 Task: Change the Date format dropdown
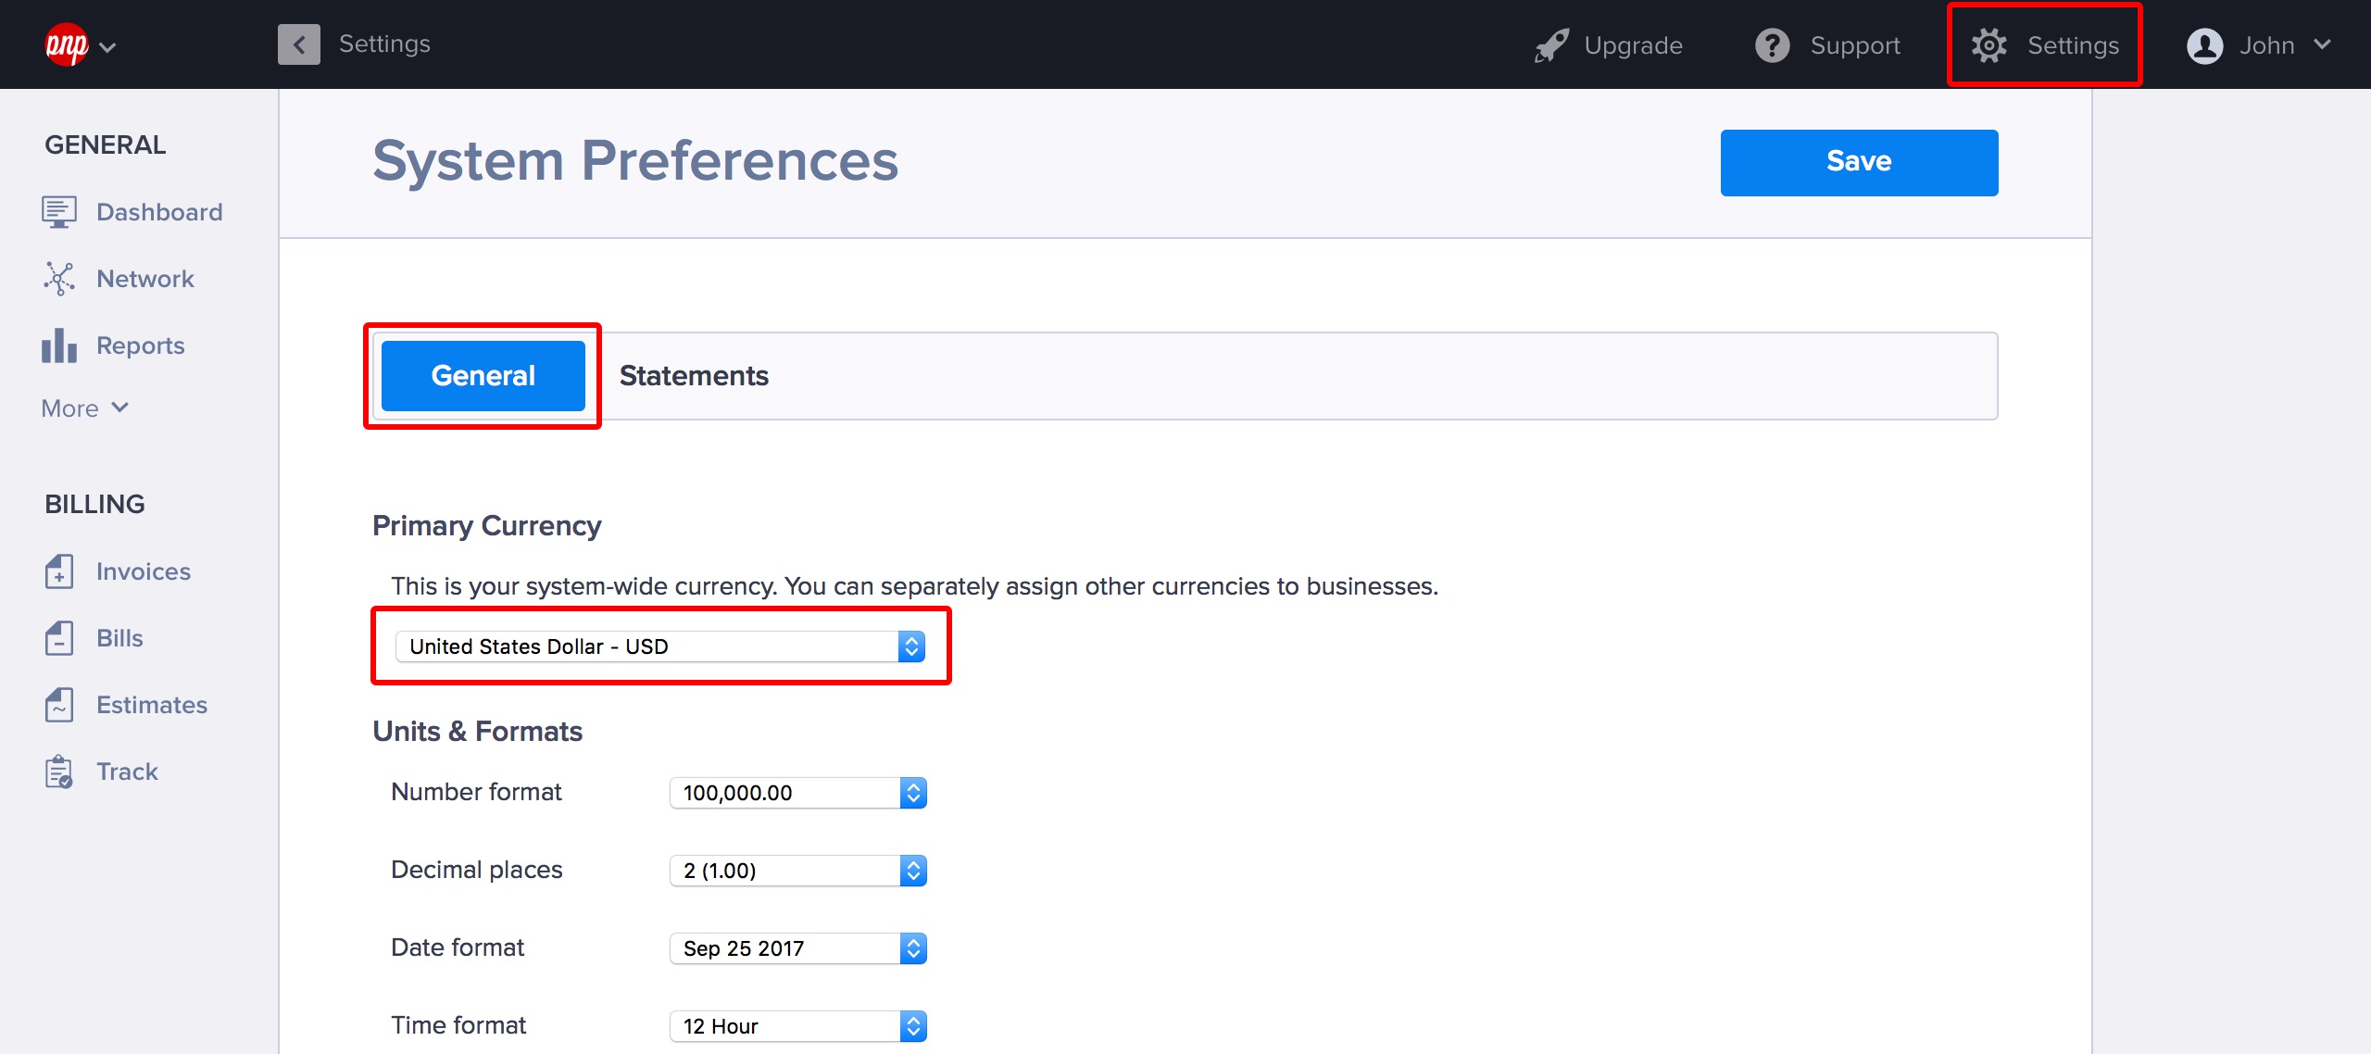(797, 948)
